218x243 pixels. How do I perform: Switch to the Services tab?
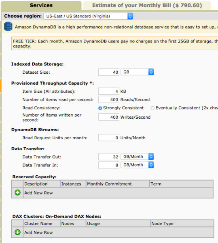[x=41, y=5]
